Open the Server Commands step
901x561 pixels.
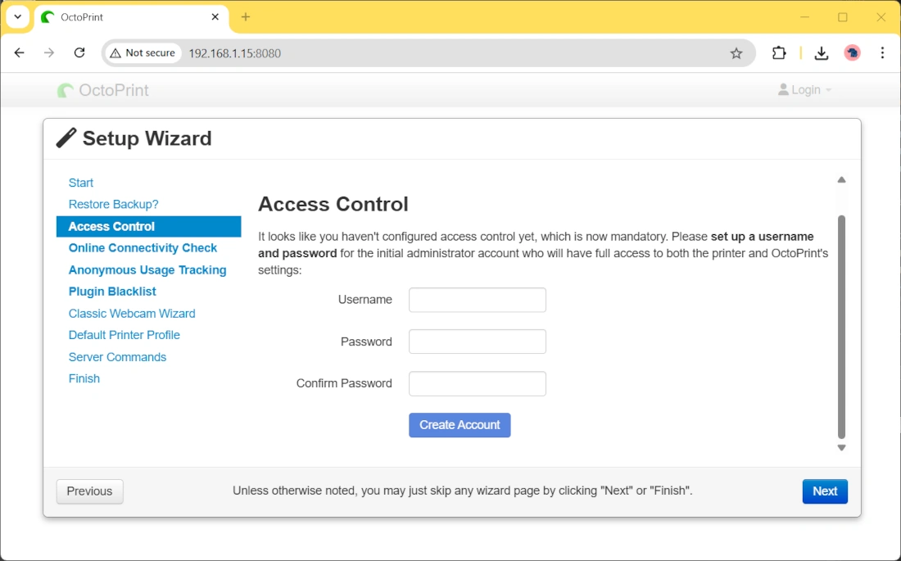point(117,357)
